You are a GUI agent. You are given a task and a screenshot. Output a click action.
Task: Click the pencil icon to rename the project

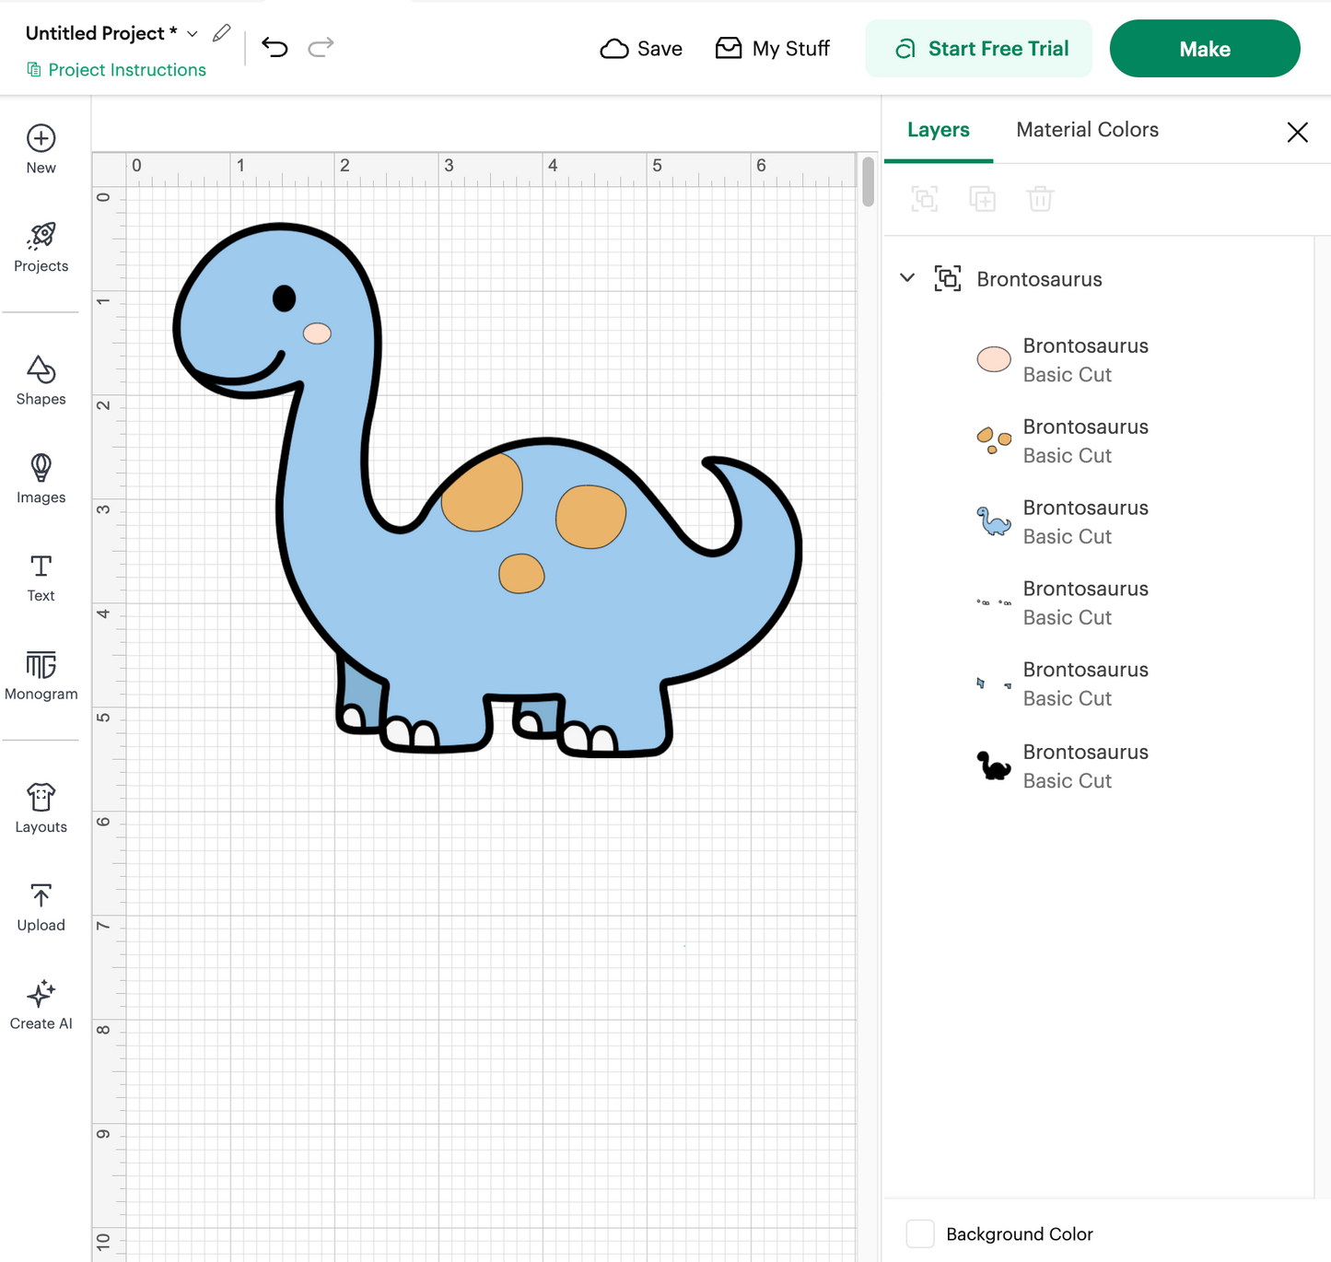[221, 33]
